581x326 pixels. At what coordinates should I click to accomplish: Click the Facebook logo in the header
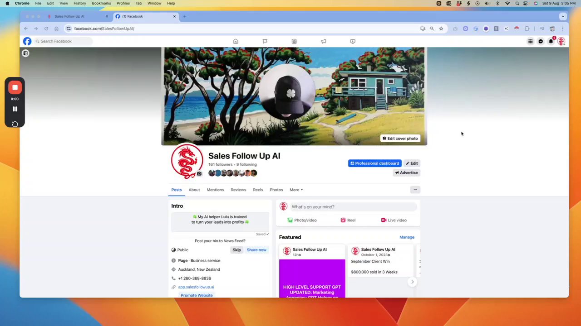click(27, 41)
